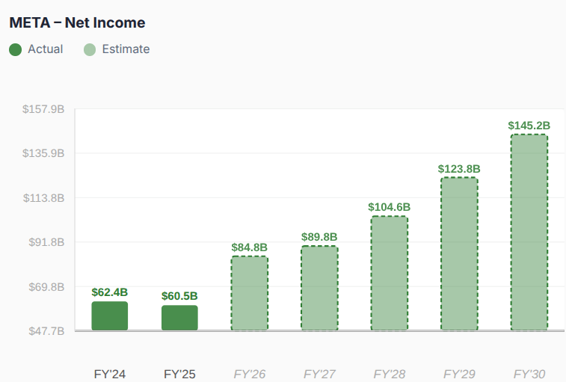Click the dark green Actual legend dot
Screen dimensions: 566x382
pyautogui.click(x=15, y=50)
